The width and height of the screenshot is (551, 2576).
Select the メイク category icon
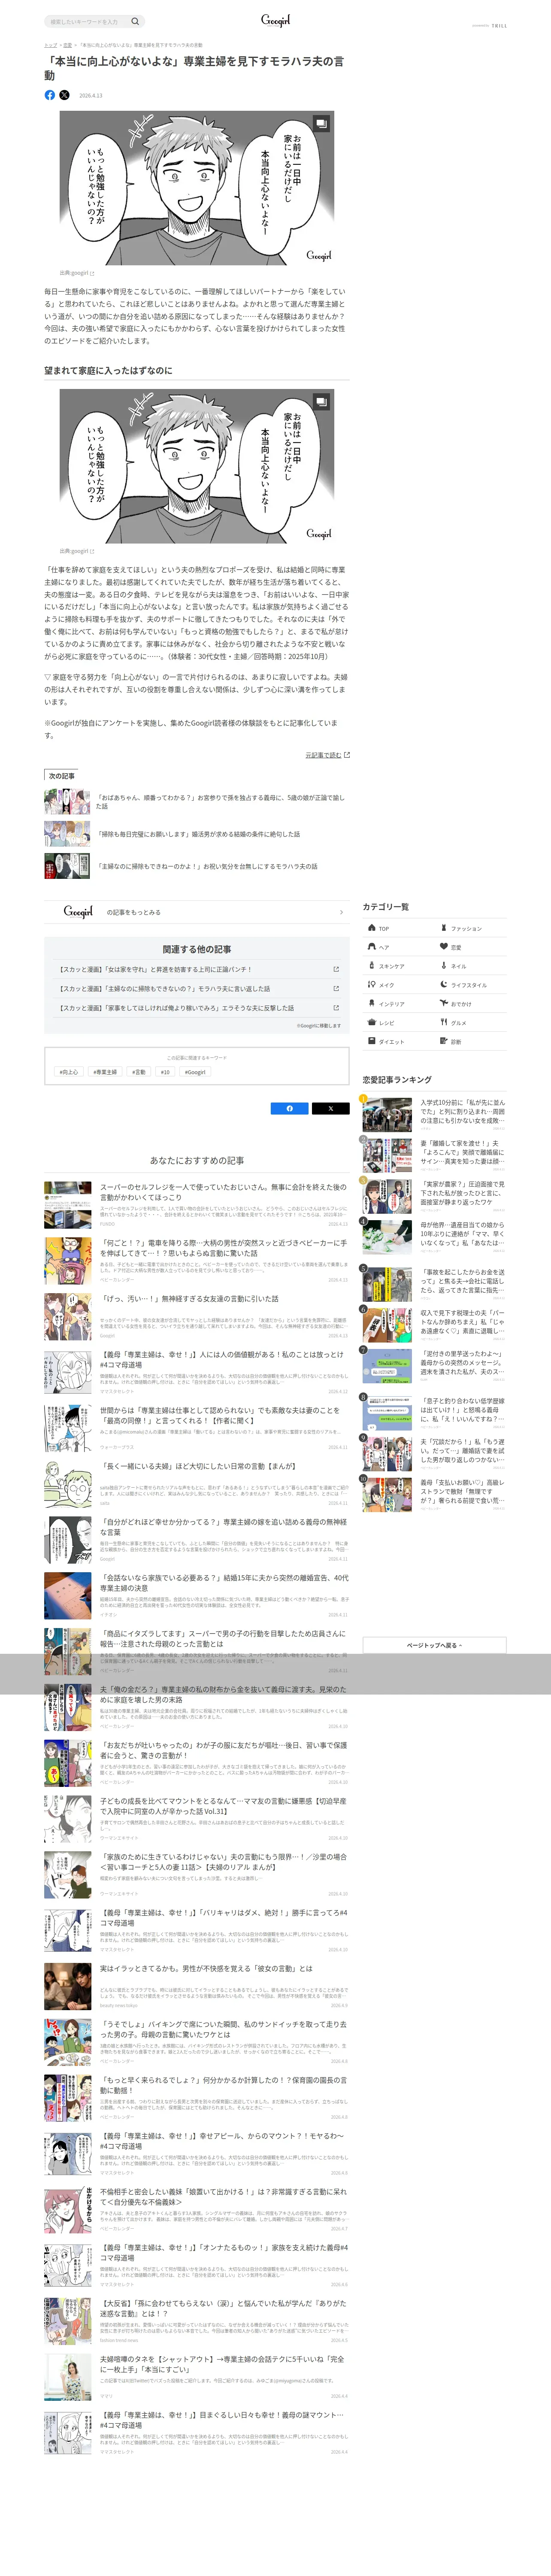click(x=371, y=985)
